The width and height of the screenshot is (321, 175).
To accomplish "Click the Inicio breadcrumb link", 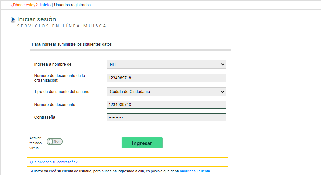I will [45, 5].
